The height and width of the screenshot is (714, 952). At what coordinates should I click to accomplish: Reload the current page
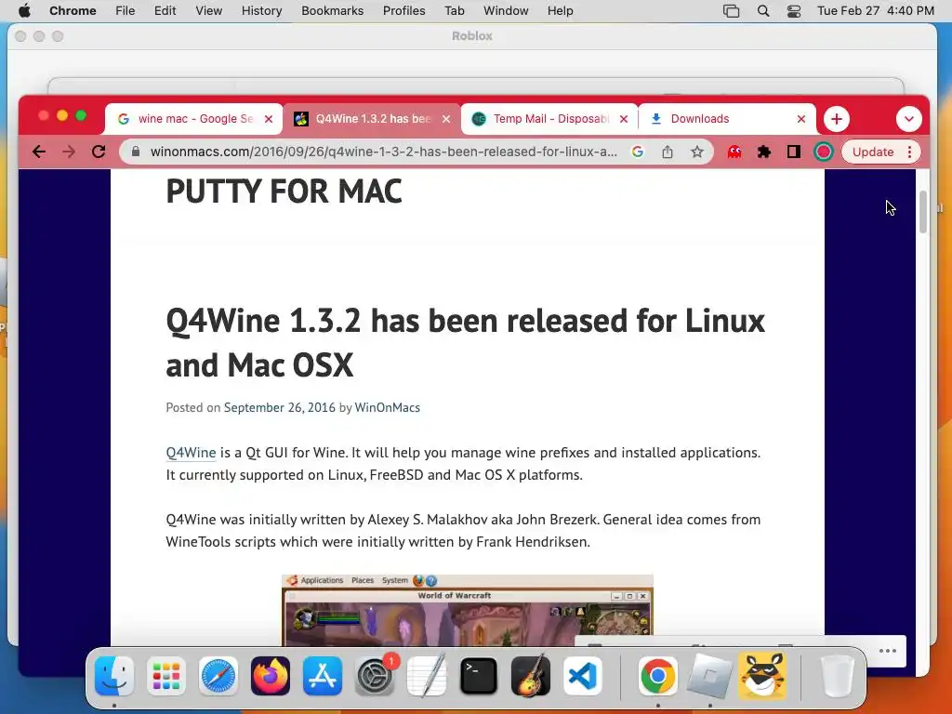point(99,152)
